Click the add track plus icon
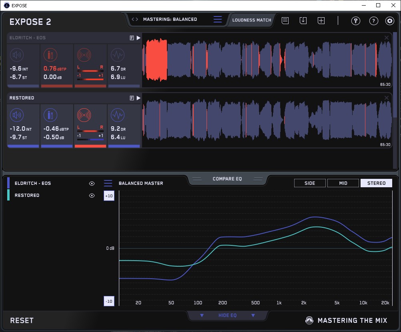 click(x=321, y=20)
